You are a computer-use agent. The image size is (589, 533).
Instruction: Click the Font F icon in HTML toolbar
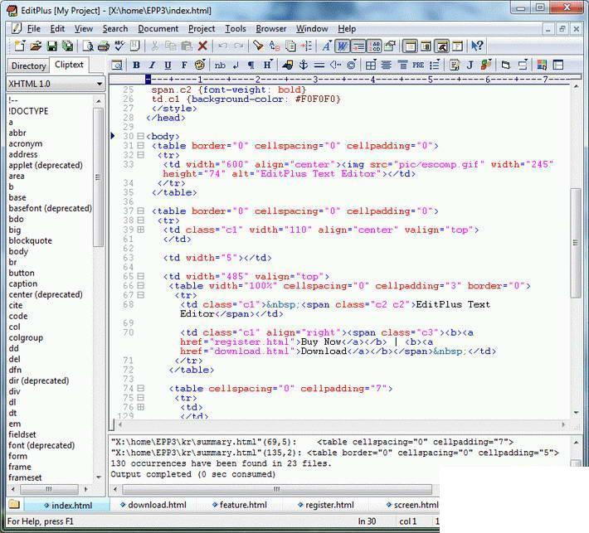click(184, 65)
